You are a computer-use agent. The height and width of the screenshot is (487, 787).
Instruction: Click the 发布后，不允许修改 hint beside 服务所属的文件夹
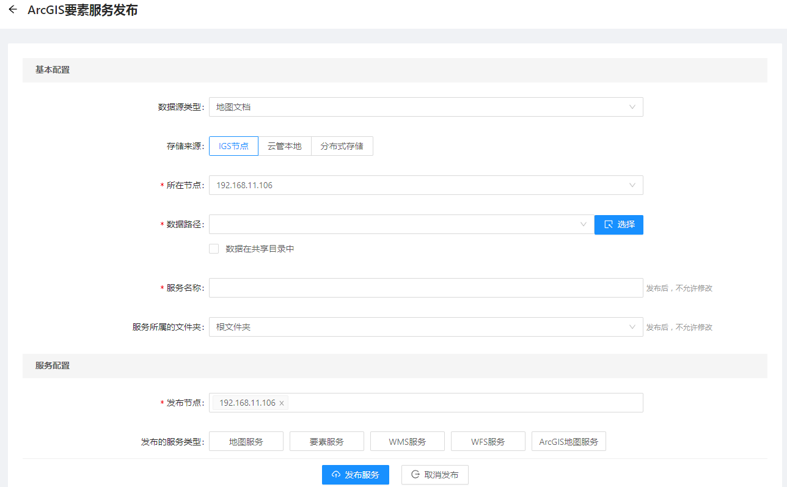click(x=679, y=328)
